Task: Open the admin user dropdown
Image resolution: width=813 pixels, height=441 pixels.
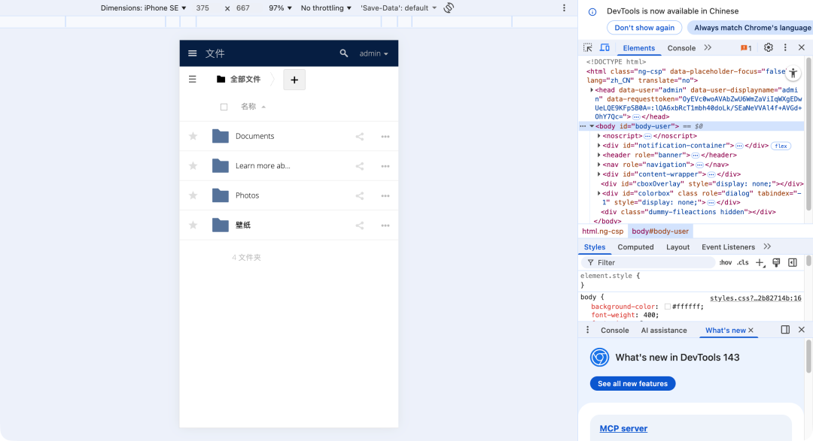Action: (373, 54)
